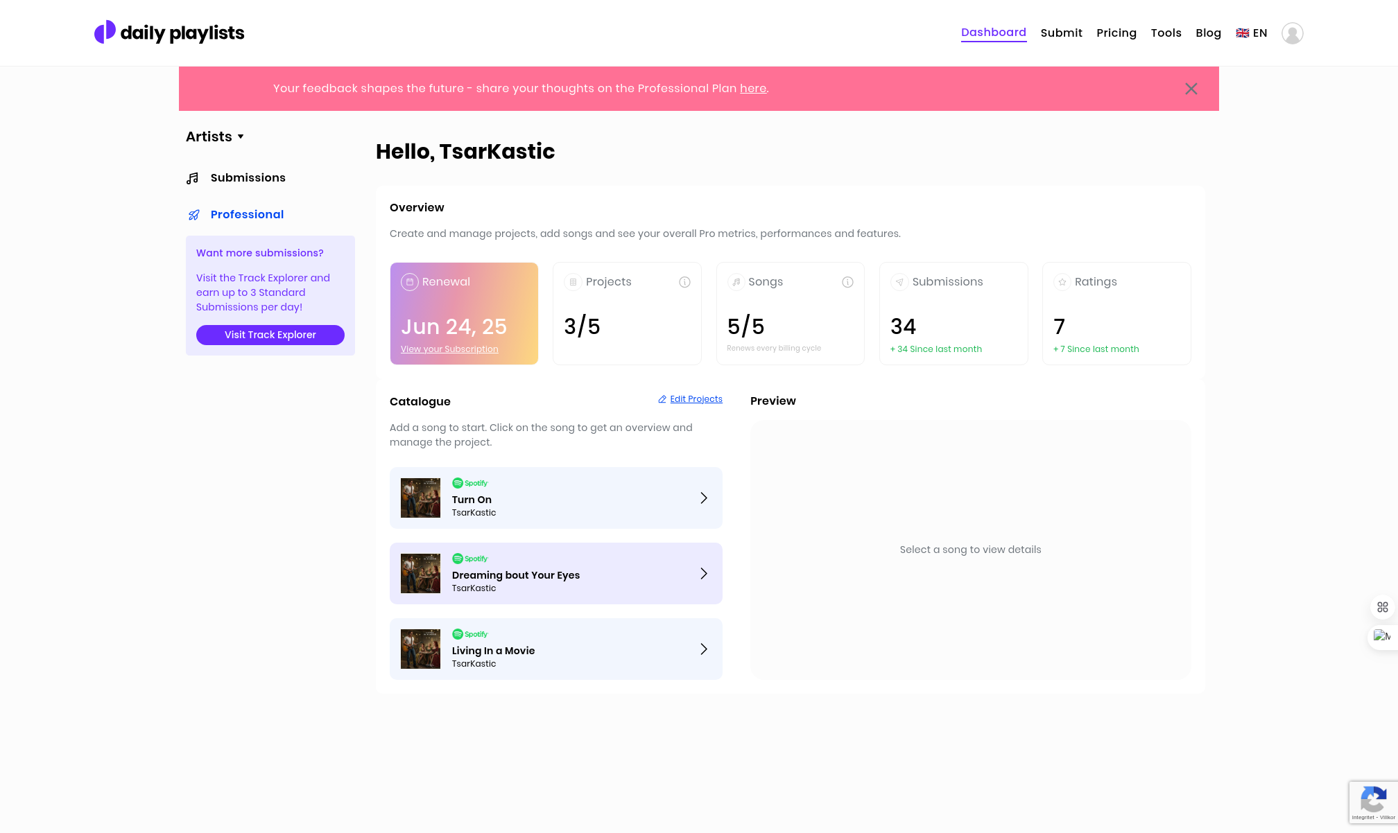Open the EN language selector
1398x833 pixels.
(x=1252, y=33)
